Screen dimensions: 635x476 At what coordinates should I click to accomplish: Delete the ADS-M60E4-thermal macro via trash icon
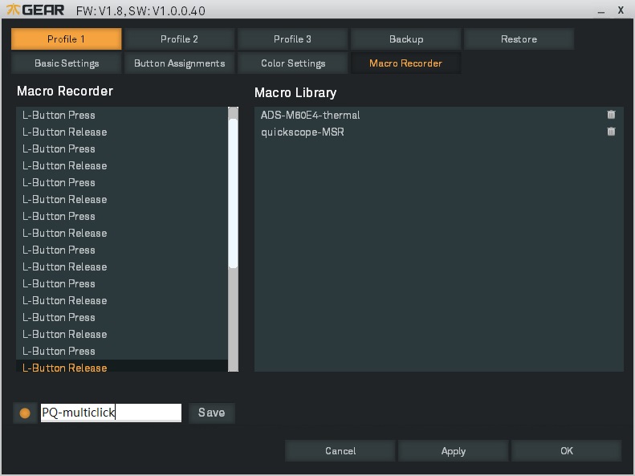[x=611, y=115]
